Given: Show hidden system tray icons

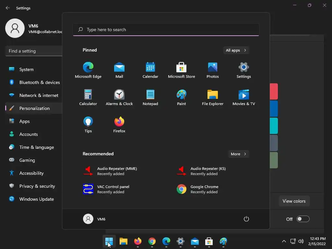Looking at the screenshot, I should [x=284, y=241].
